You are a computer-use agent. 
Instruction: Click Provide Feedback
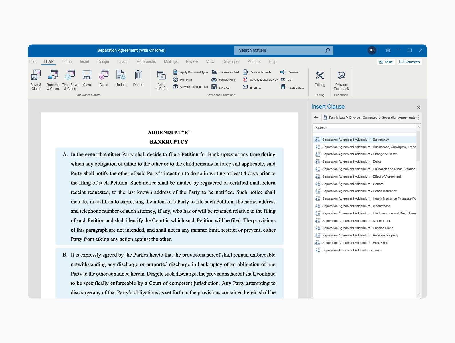[341, 81]
